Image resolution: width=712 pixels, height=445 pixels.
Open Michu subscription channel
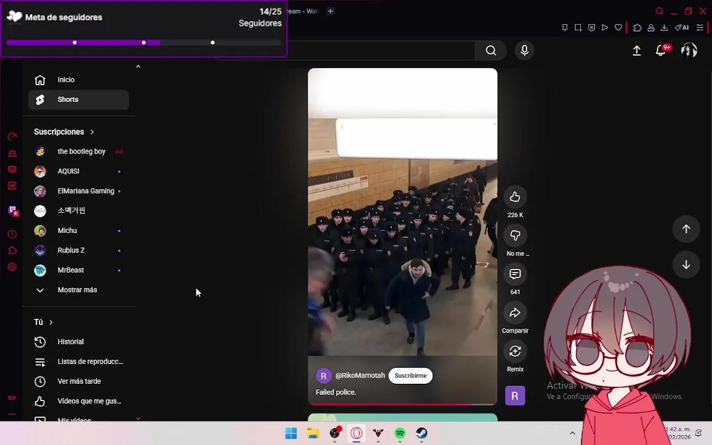pos(78,231)
